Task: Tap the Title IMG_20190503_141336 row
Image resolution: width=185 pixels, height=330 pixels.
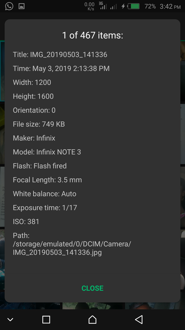Action: 60,55
